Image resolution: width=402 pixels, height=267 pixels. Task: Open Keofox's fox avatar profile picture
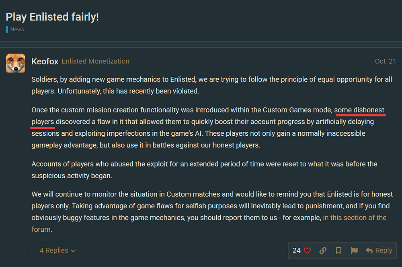pos(16,63)
